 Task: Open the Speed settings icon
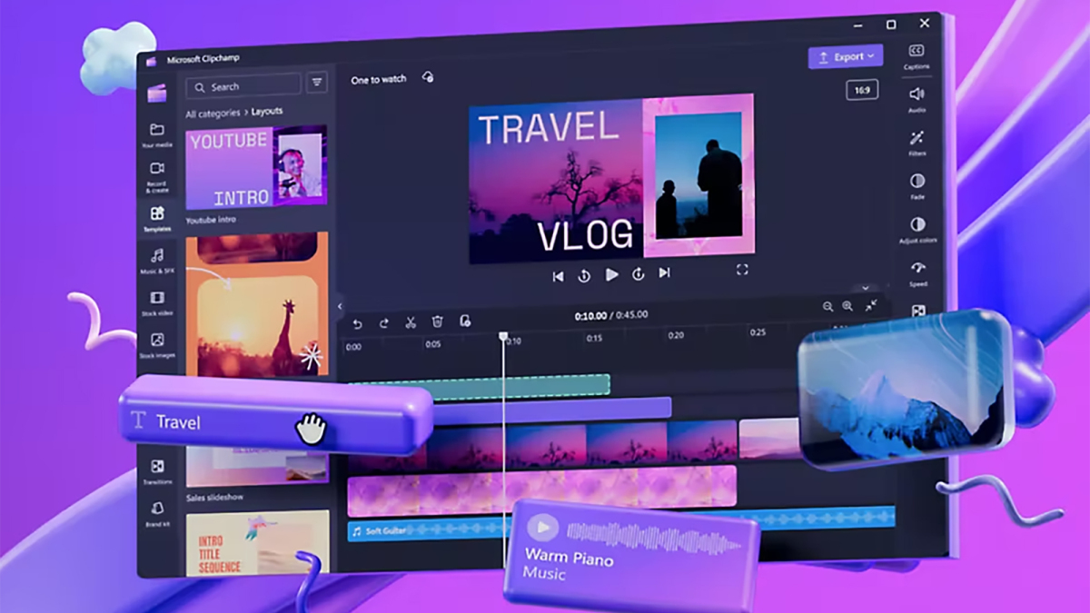(x=918, y=273)
